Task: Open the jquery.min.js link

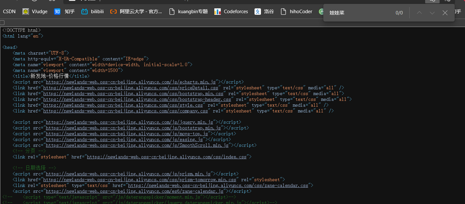Action: [x=130, y=122]
